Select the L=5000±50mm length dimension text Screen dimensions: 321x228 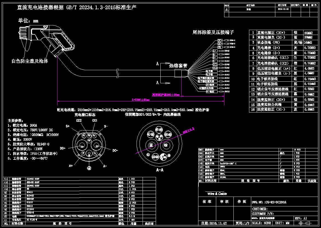[x=141, y=100]
